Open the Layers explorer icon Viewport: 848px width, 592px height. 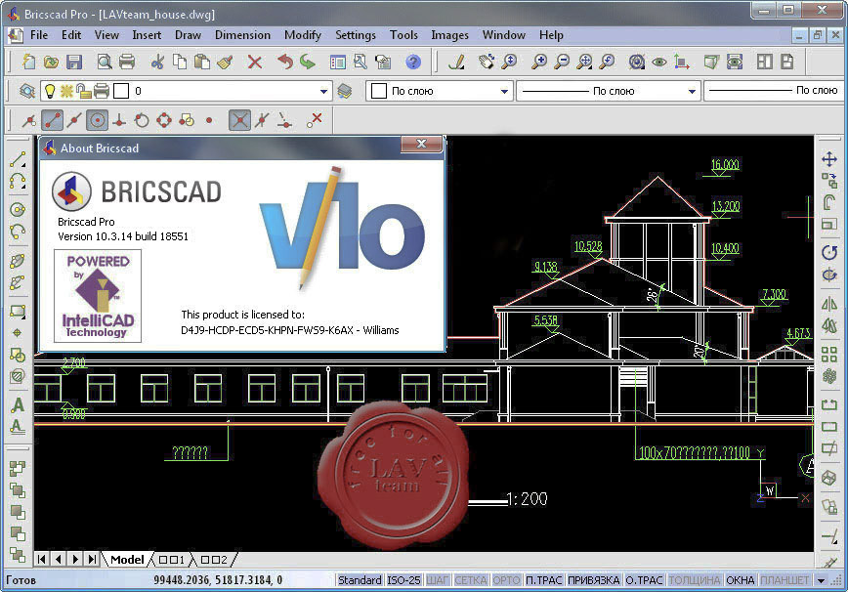27,91
